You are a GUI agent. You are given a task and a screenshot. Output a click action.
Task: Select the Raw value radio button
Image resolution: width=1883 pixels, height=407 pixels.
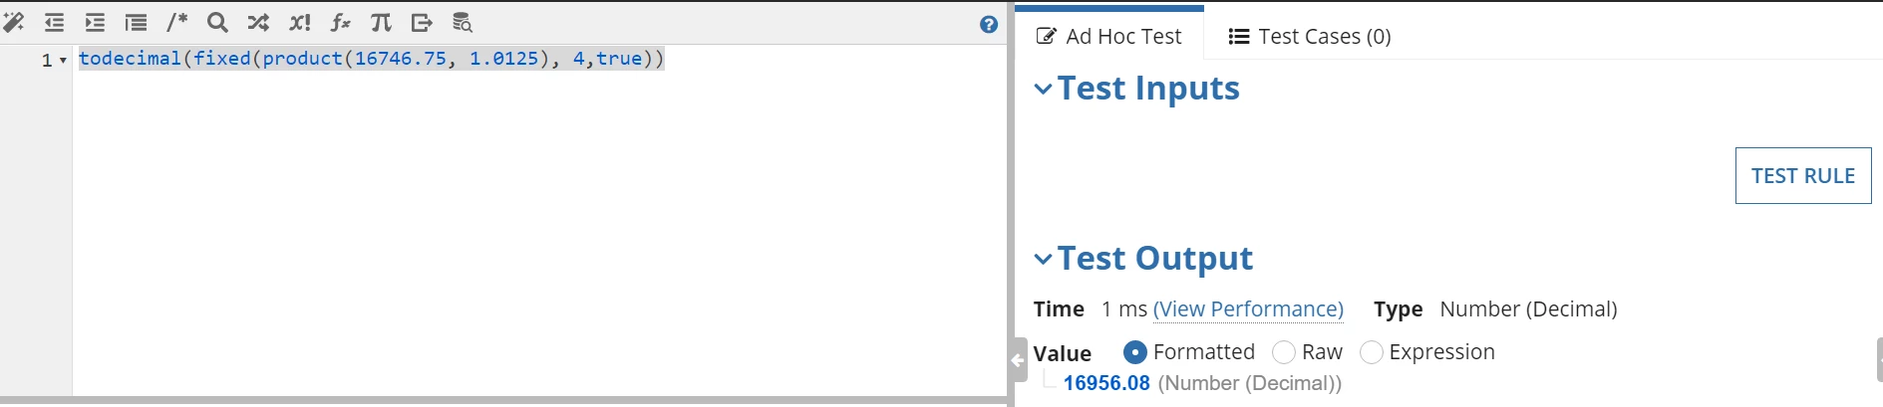pos(1284,352)
